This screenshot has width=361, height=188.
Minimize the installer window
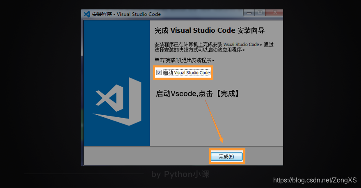pyautogui.click(x=249, y=13)
